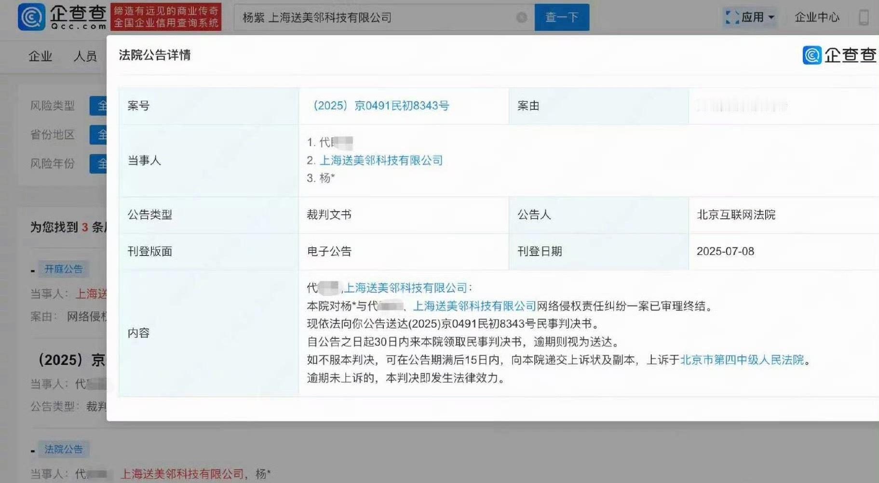Viewport: 879px width, 483px height.
Task: Select the 全 option next to 省份地区
Action: [x=98, y=134]
